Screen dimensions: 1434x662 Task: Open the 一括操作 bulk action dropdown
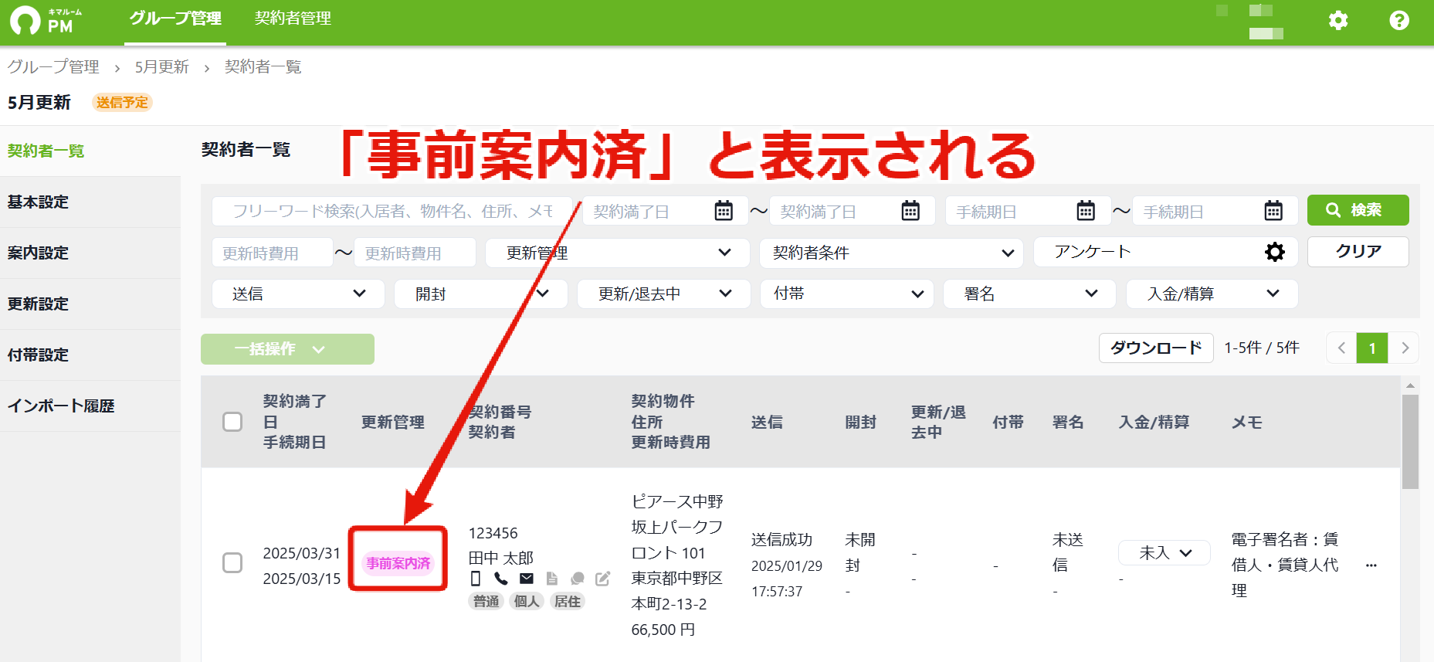tap(287, 349)
